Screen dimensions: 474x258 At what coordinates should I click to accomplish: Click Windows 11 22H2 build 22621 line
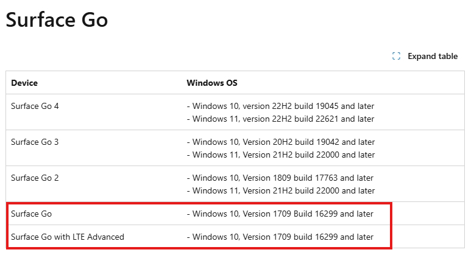coord(280,119)
